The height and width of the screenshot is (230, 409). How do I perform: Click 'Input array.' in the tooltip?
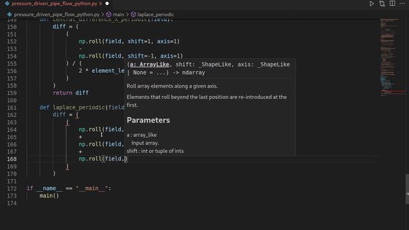(x=145, y=143)
